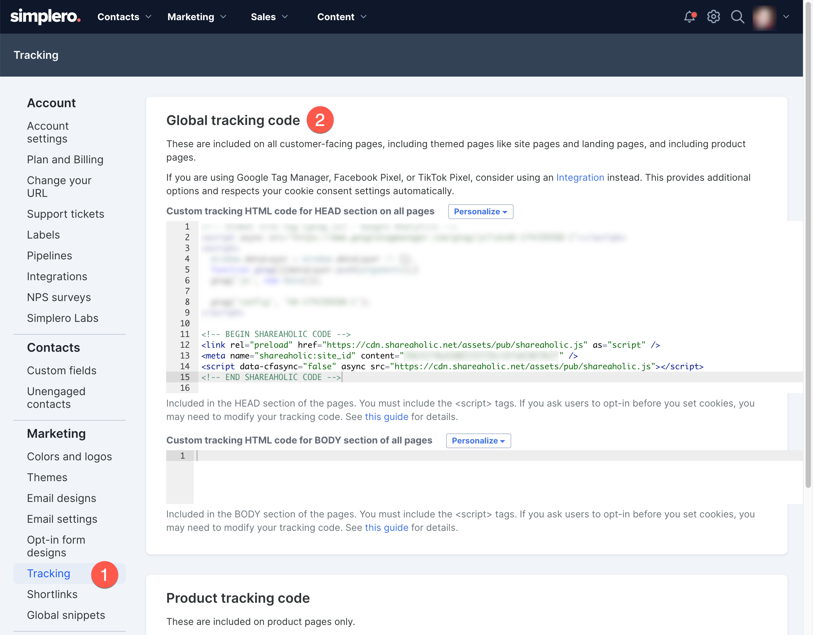813x635 pixels.
Task: Open Personalize dropdown for HEAD code
Action: click(481, 212)
